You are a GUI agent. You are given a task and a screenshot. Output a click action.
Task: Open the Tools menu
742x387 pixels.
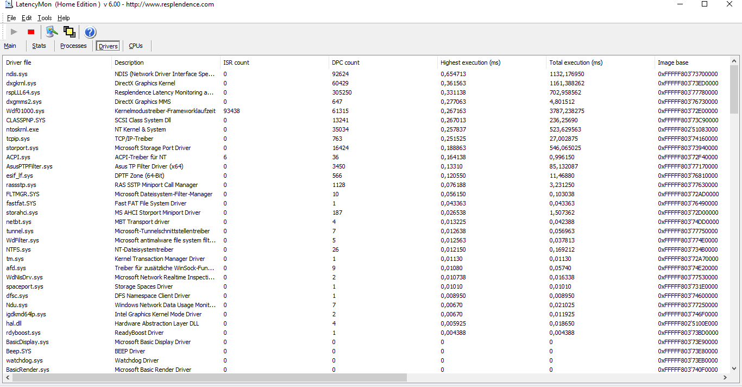click(45, 18)
